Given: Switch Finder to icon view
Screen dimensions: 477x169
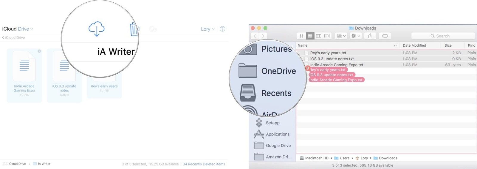Looking at the screenshot, I should tap(301, 36).
